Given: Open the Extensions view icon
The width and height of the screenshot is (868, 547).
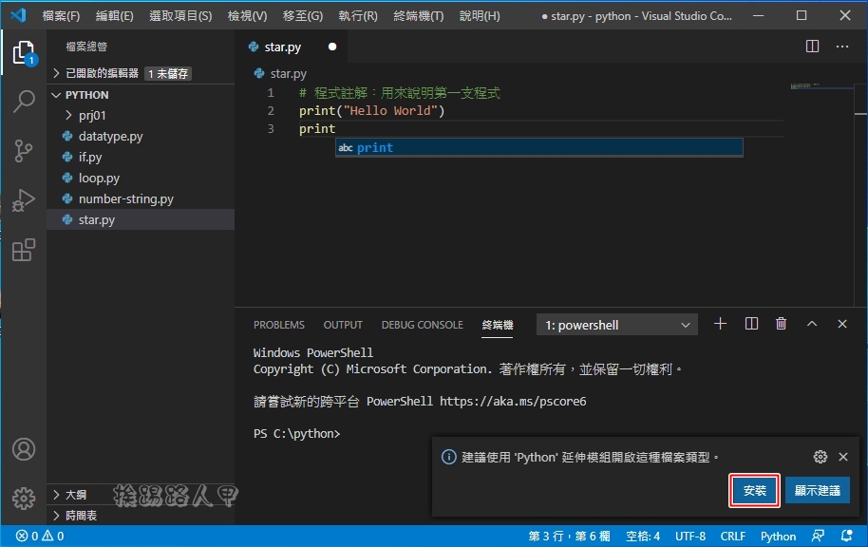Looking at the screenshot, I should [24, 251].
